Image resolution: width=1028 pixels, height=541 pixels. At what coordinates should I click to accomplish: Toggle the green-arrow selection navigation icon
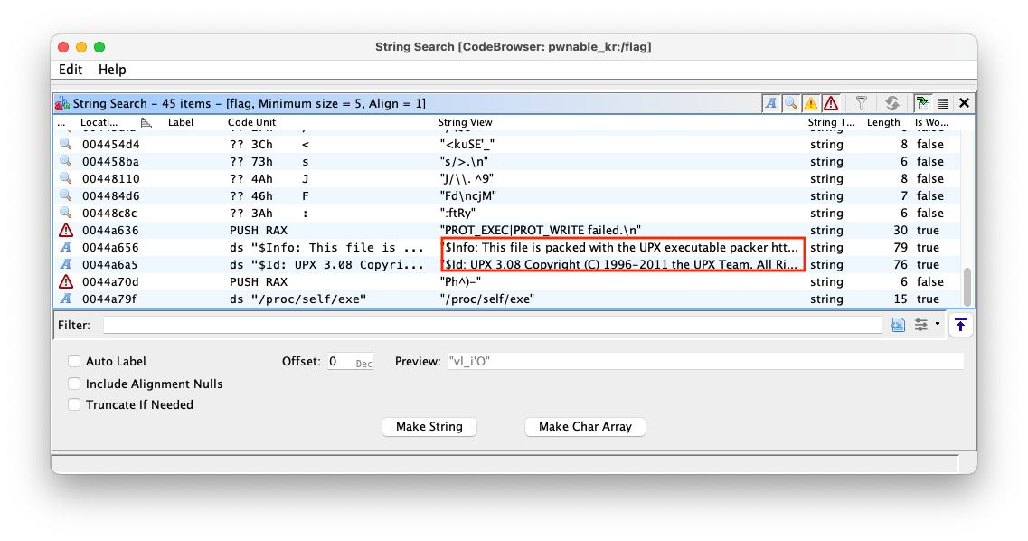click(922, 103)
